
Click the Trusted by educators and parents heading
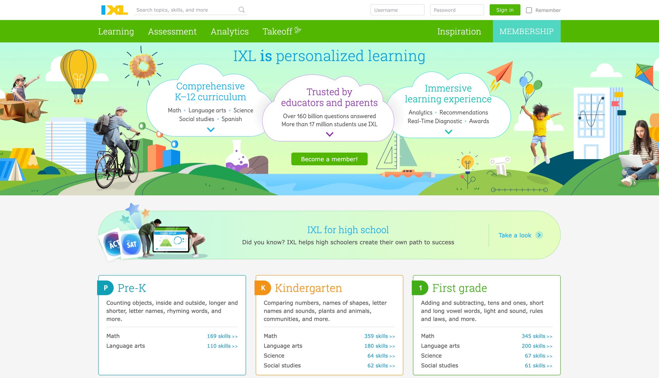click(x=329, y=97)
